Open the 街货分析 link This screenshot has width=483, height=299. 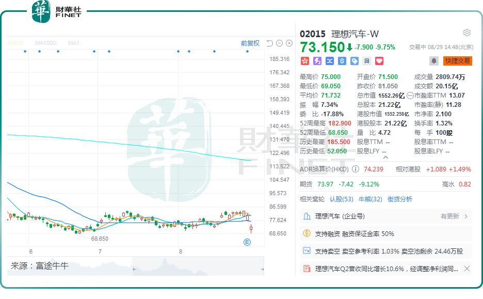tap(399, 199)
